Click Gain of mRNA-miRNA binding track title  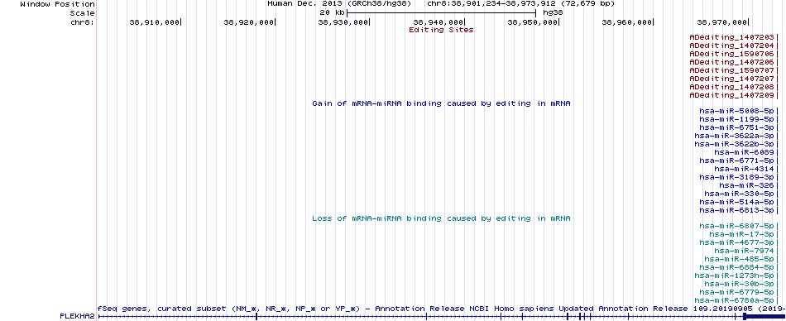tap(441, 103)
